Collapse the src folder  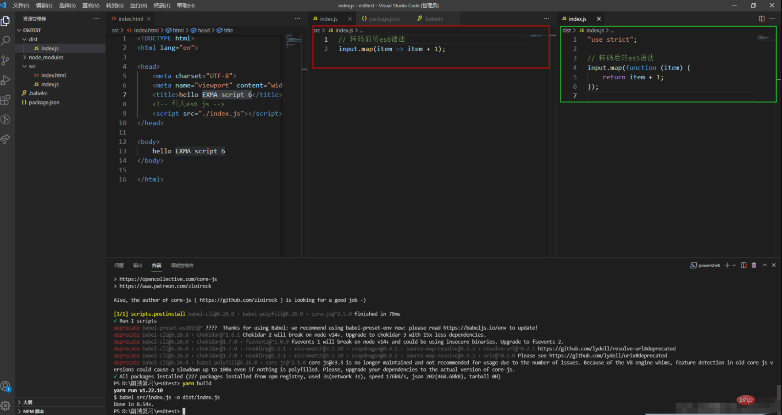point(32,66)
